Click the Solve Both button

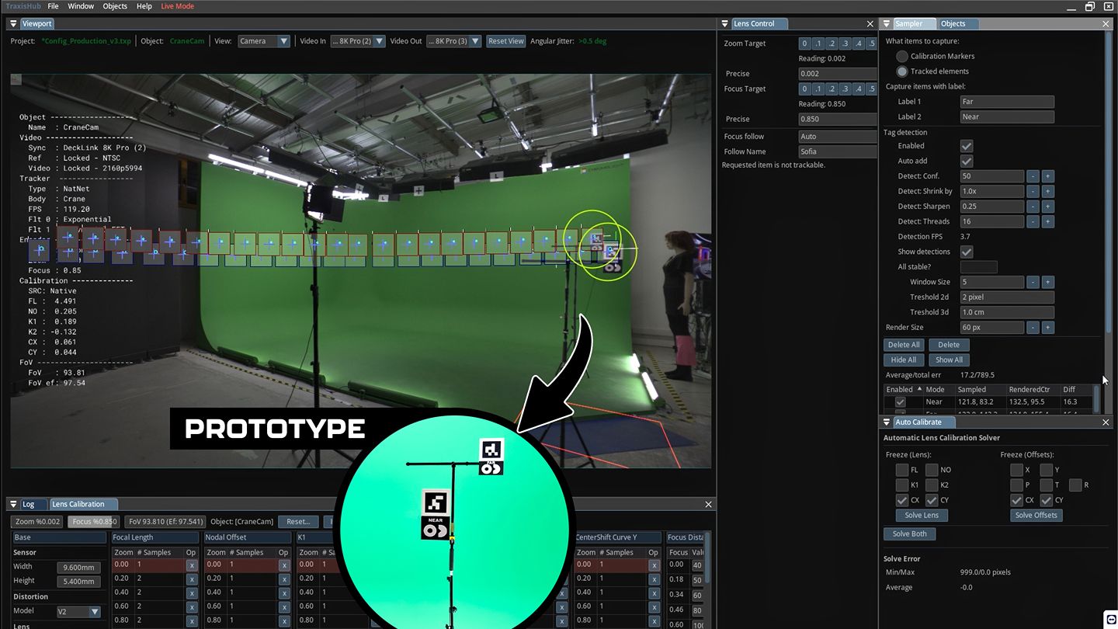(910, 534)
